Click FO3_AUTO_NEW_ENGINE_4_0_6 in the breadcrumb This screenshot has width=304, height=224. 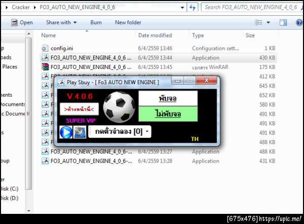point(78,8)
